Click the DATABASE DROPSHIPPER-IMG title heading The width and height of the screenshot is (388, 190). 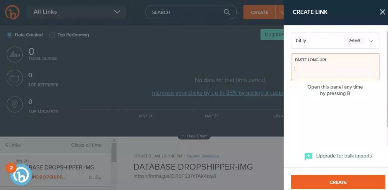(193, 167)
